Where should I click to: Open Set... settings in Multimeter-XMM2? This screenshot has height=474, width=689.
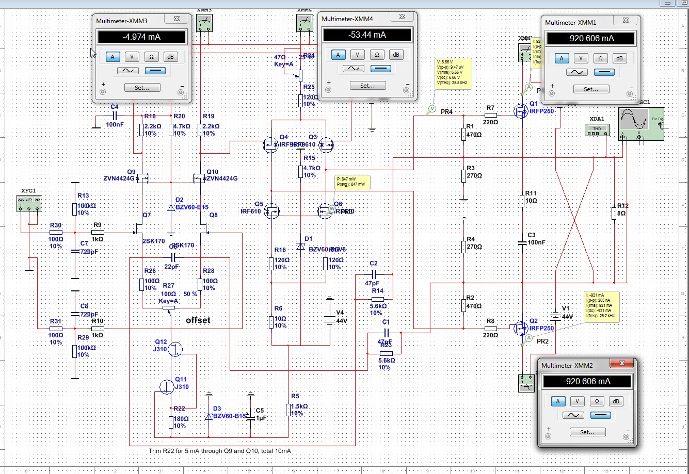coord(587,432)
